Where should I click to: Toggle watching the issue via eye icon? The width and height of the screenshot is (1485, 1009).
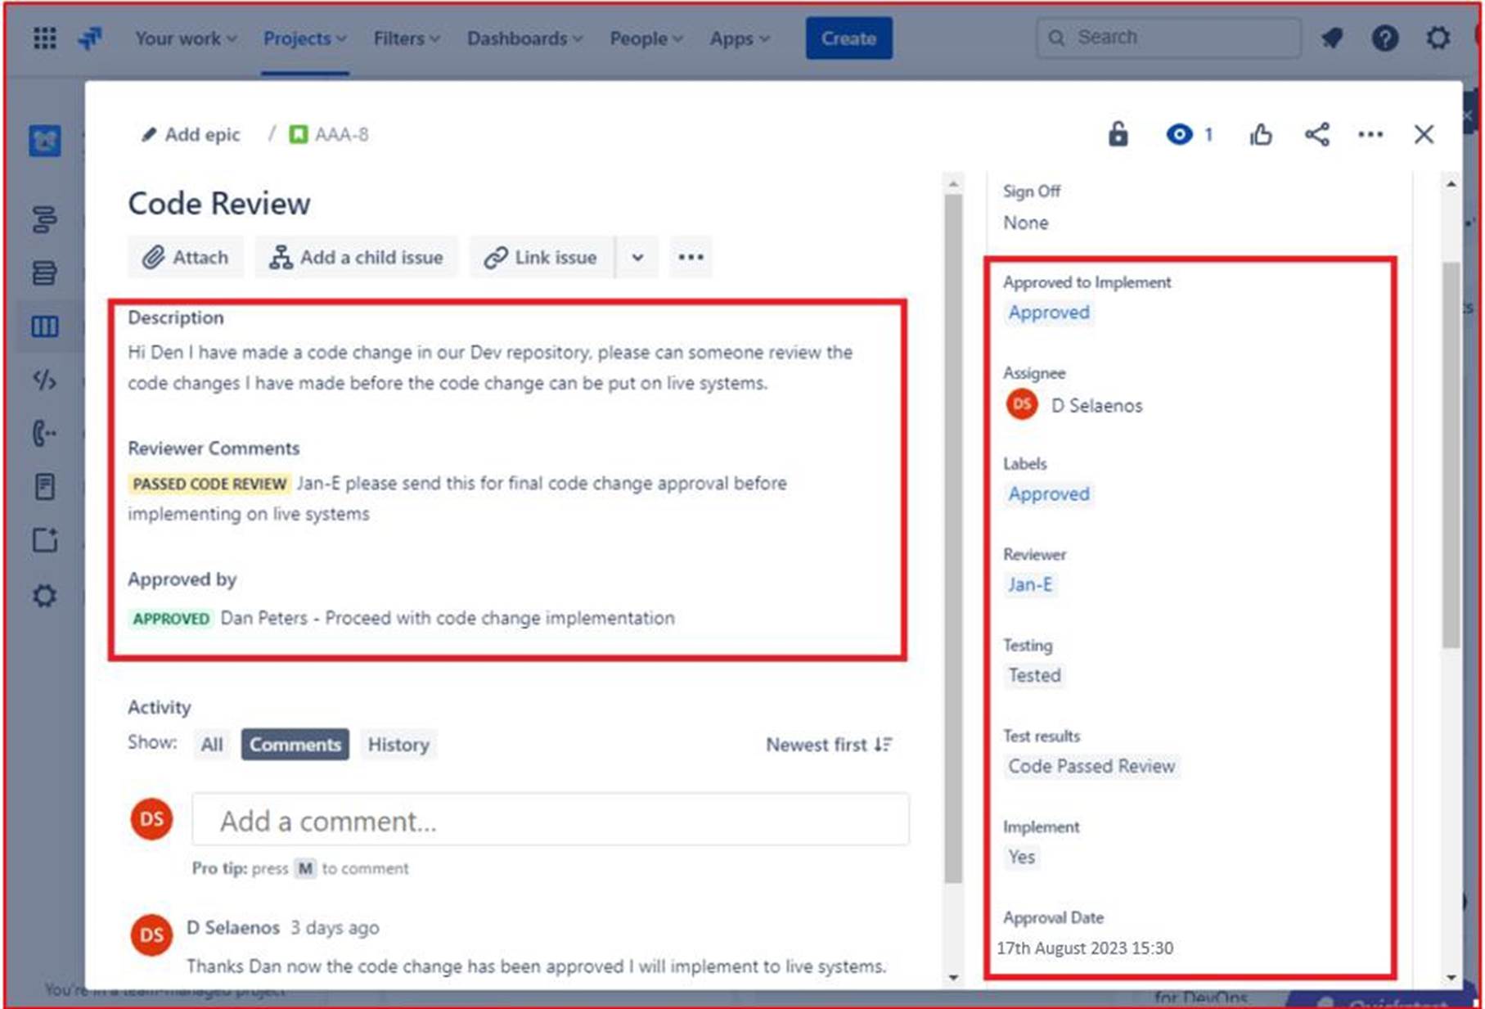click(1178, 134)
